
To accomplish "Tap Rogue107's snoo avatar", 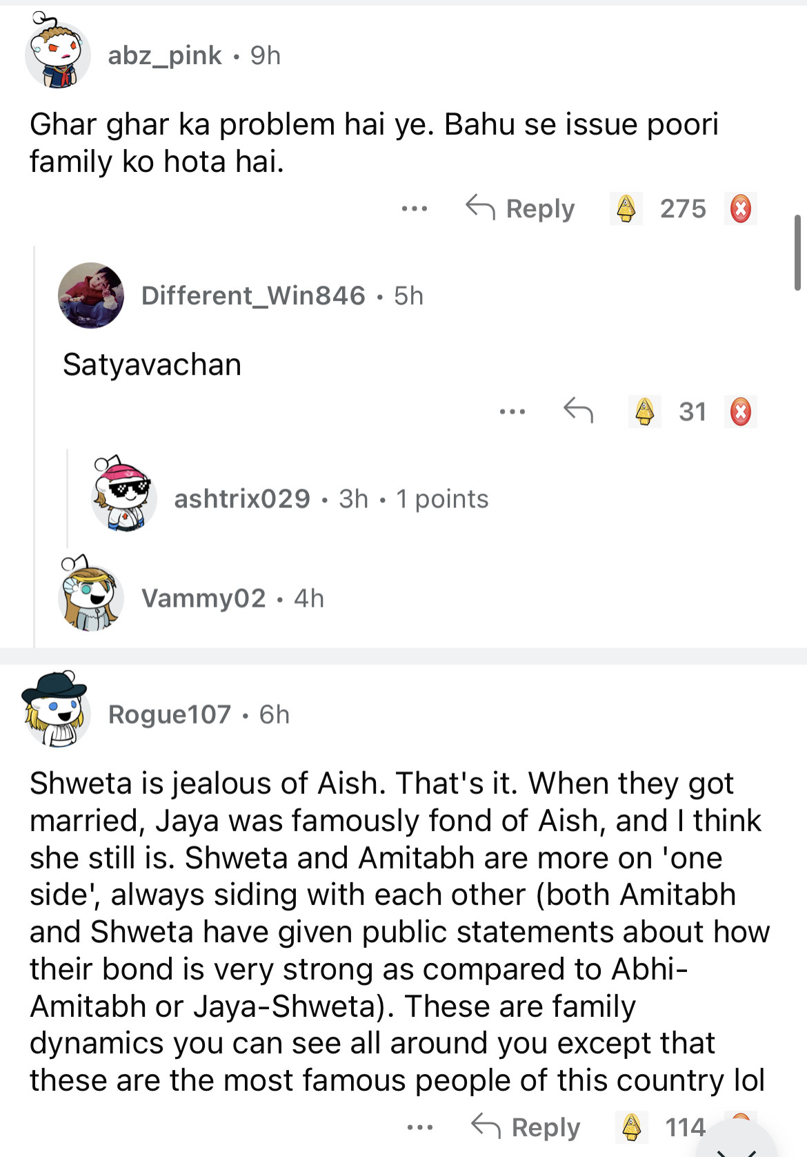I will pyautogui.click(x=57, y=709).
